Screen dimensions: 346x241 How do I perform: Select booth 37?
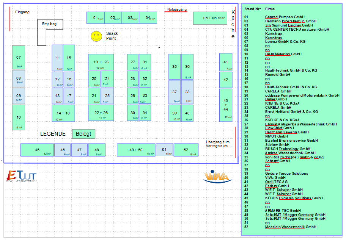[x=175, y=92]
